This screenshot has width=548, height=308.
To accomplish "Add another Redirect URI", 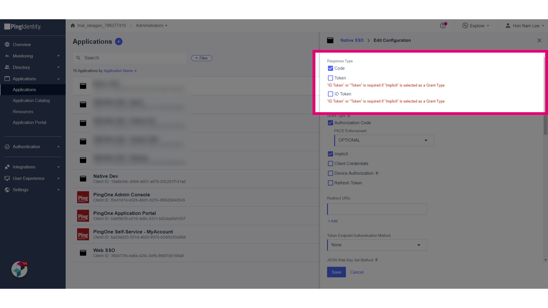I will point(333,221).
